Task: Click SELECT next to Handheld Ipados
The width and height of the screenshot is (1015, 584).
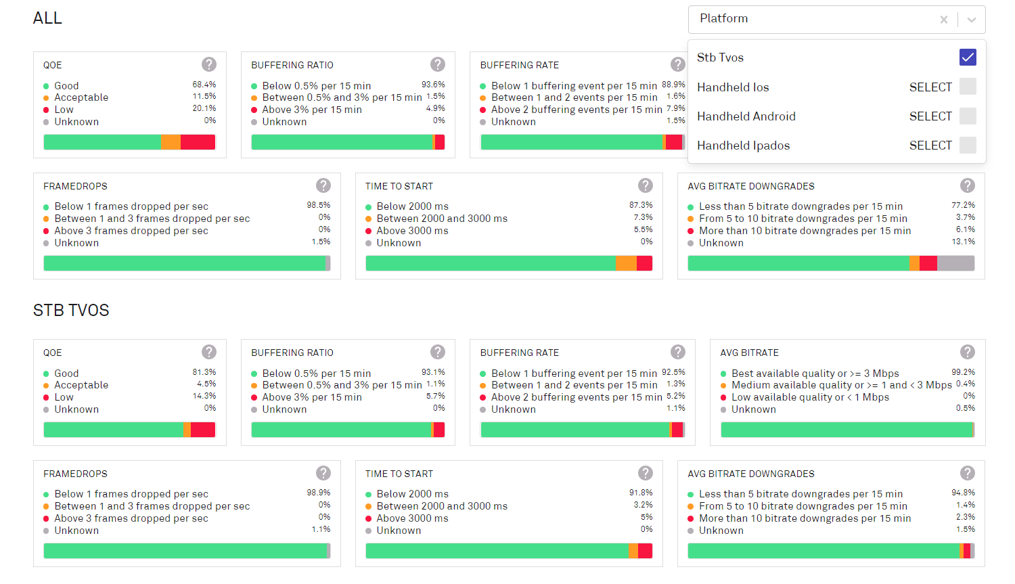Action: (x=930, y=145)
